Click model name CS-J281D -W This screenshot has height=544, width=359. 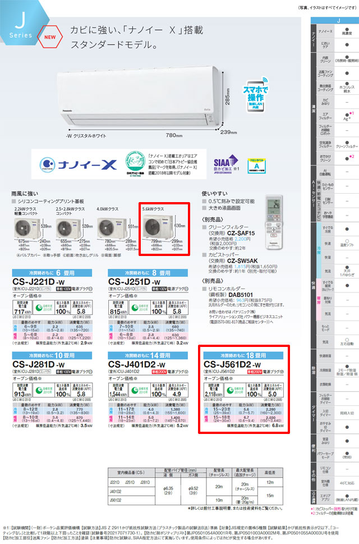[x=39, y=364]
